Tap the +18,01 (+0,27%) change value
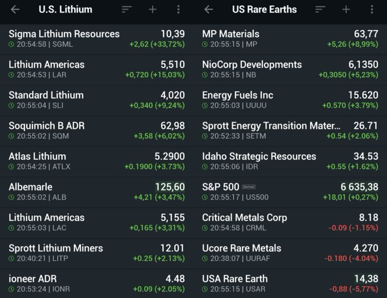The height and width of the screenshot is (298, 387). click(351, 197)
